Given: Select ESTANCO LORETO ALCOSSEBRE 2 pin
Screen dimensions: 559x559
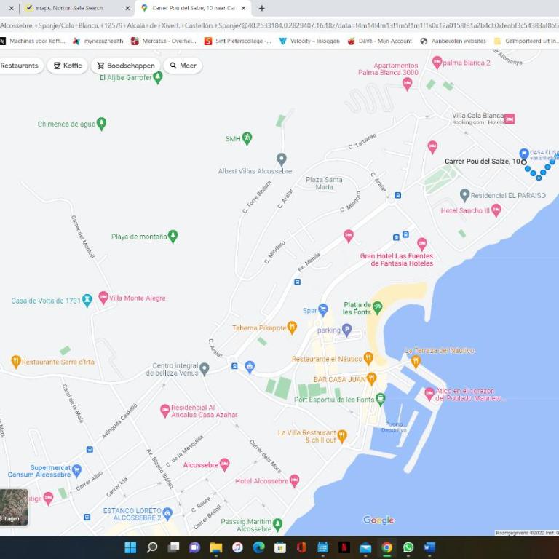Looking at the screenshot, I should point(167,514).
